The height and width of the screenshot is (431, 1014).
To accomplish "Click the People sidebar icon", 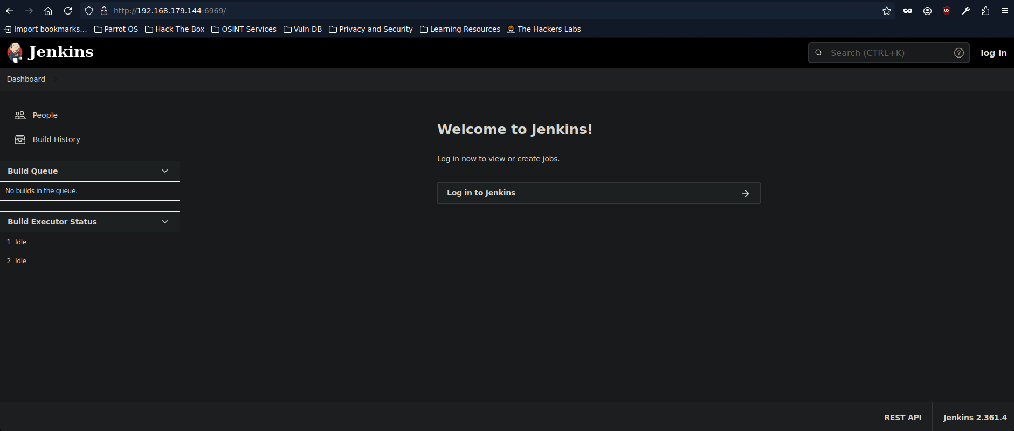I will [20, 115].
